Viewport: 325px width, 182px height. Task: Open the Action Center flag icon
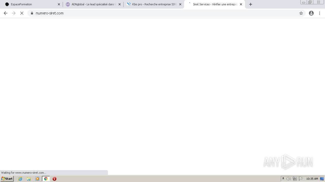click(301, 179)
